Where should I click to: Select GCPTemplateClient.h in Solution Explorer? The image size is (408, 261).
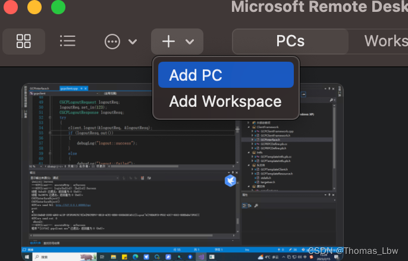(x=274, y=170)
